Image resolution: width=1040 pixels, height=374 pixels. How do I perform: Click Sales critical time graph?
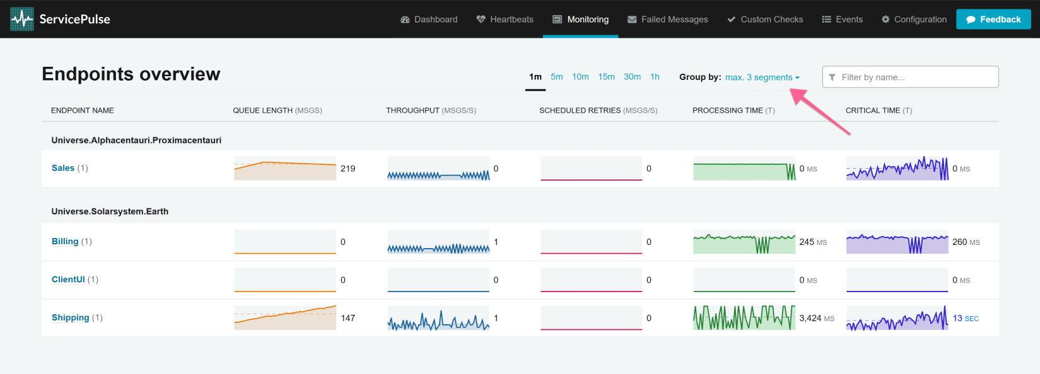click(x=897, y=169)
